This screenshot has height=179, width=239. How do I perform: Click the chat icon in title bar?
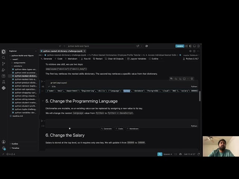(x=138, y=46)
